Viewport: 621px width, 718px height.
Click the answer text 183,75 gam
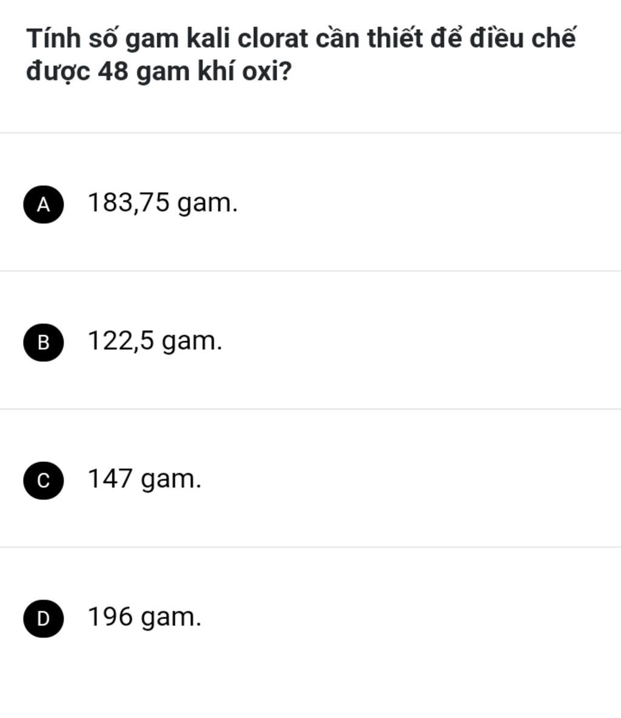click(163, 203)
